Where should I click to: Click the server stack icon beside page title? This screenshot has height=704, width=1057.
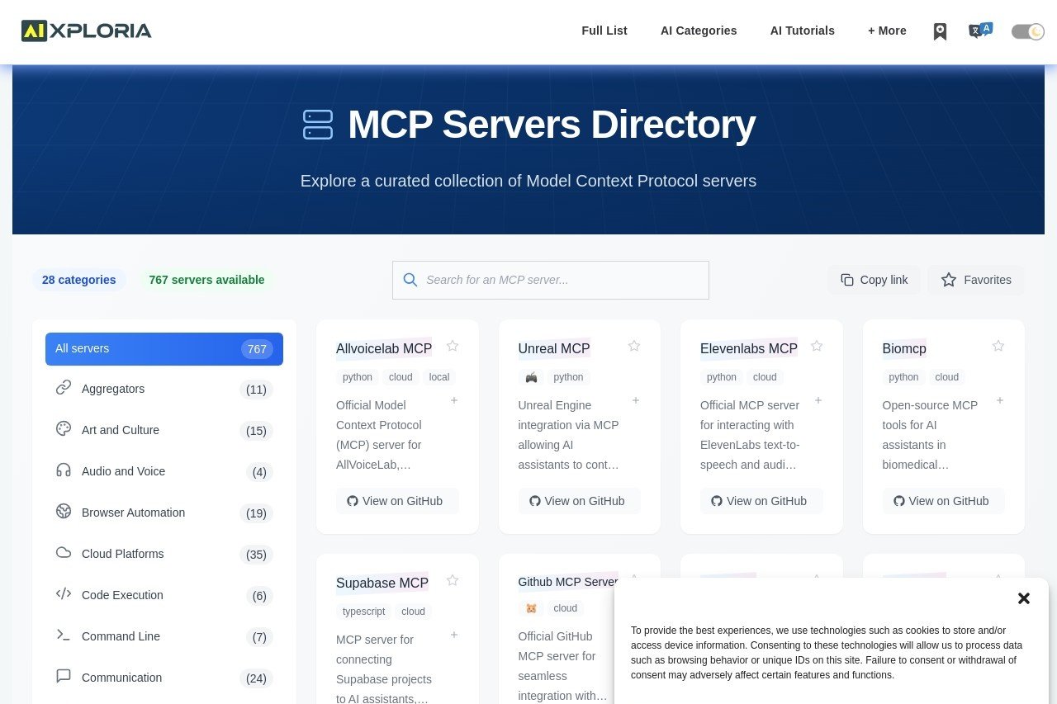tap(318, 125)
